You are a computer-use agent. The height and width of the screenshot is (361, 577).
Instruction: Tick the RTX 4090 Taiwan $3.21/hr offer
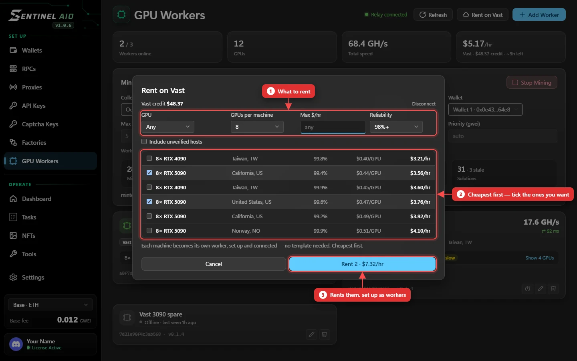pyautogui.click(x=149, y=158)
